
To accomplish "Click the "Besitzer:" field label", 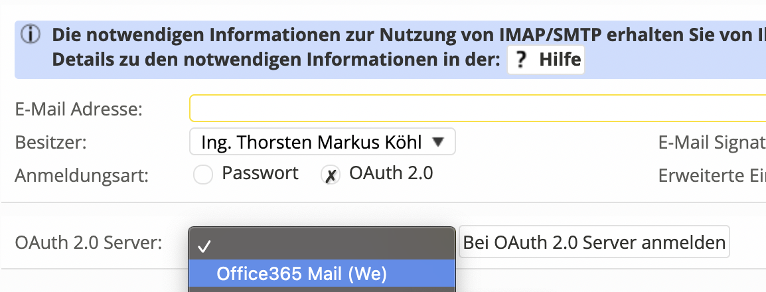I will 51,141.
